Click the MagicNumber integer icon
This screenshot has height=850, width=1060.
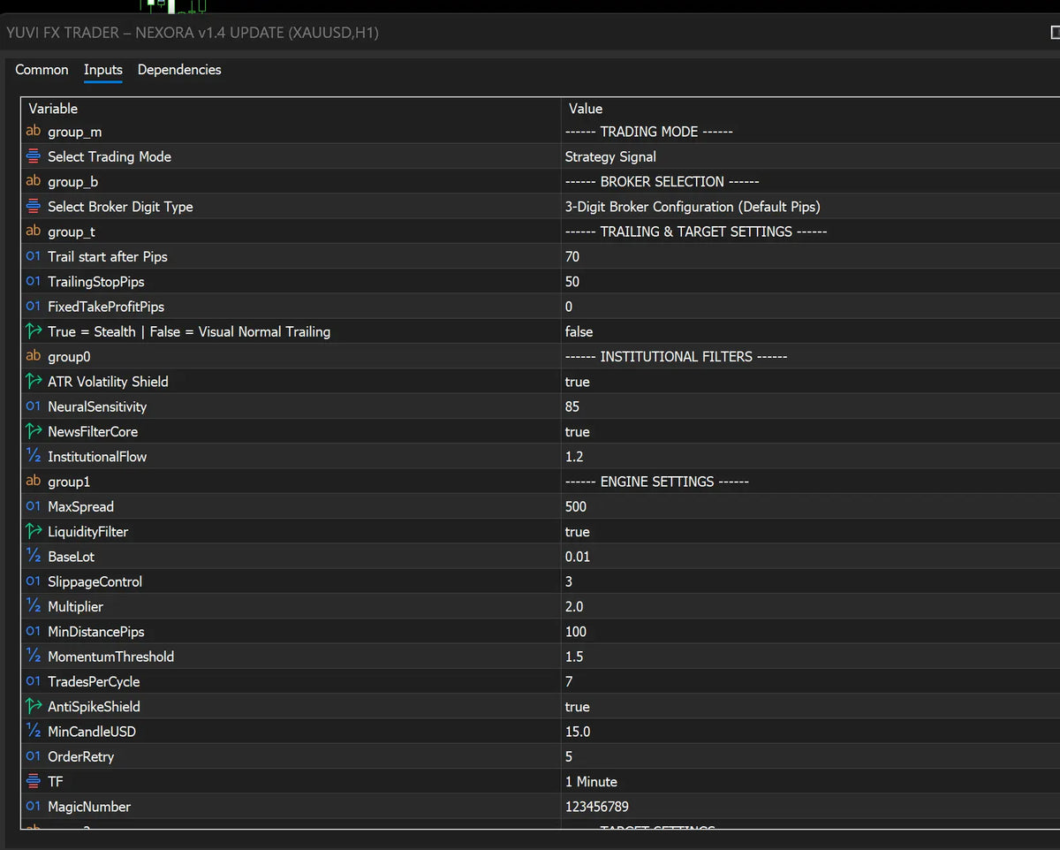click(x=34, y=806)
